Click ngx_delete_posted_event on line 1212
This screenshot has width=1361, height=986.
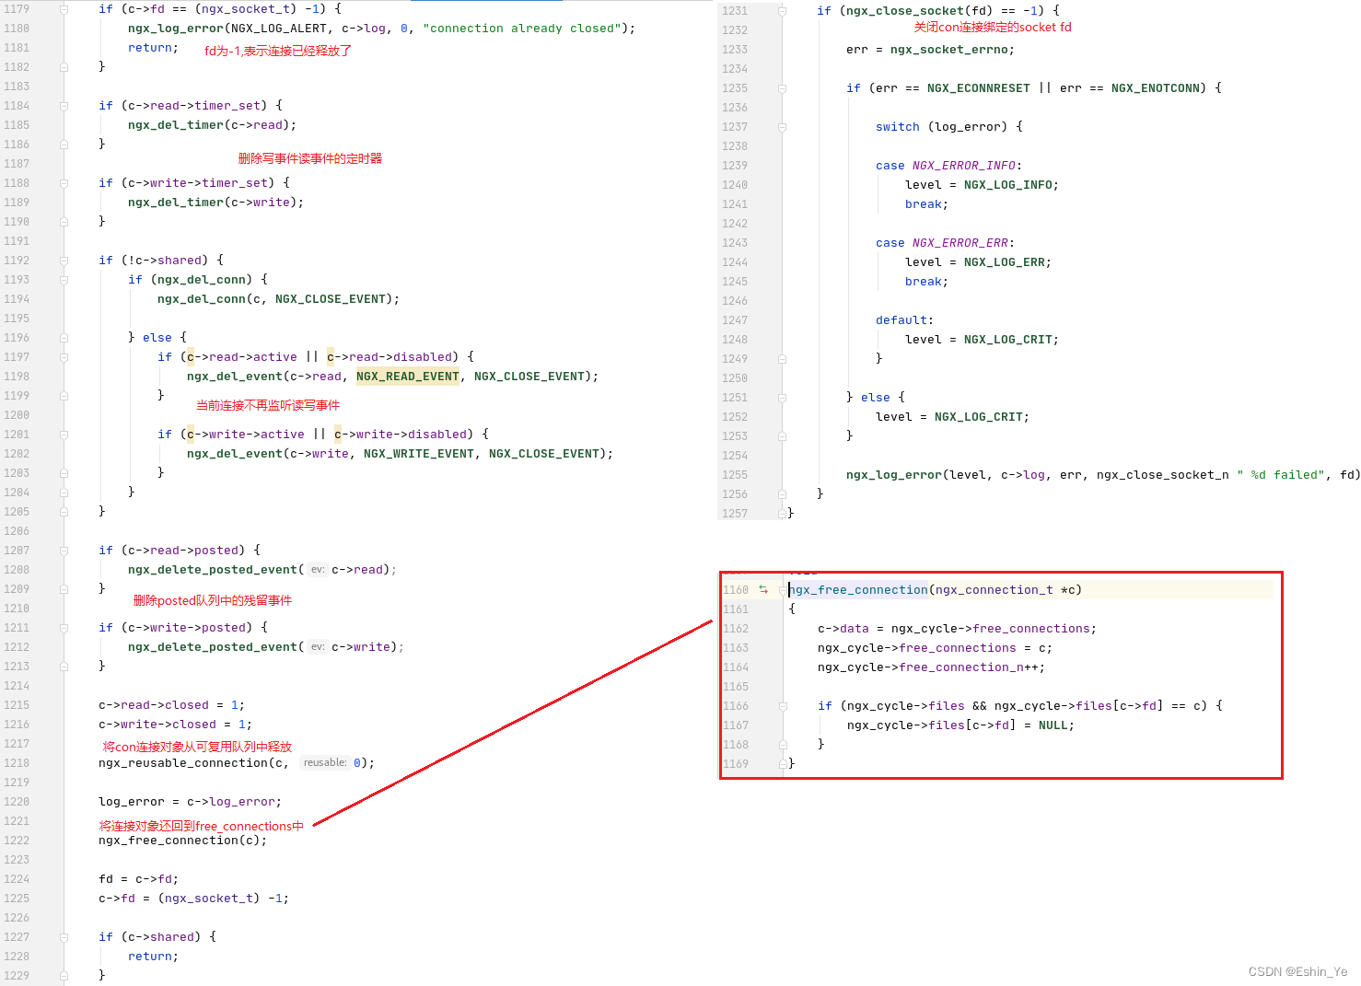pyautogui.click(x=213, y=647)
